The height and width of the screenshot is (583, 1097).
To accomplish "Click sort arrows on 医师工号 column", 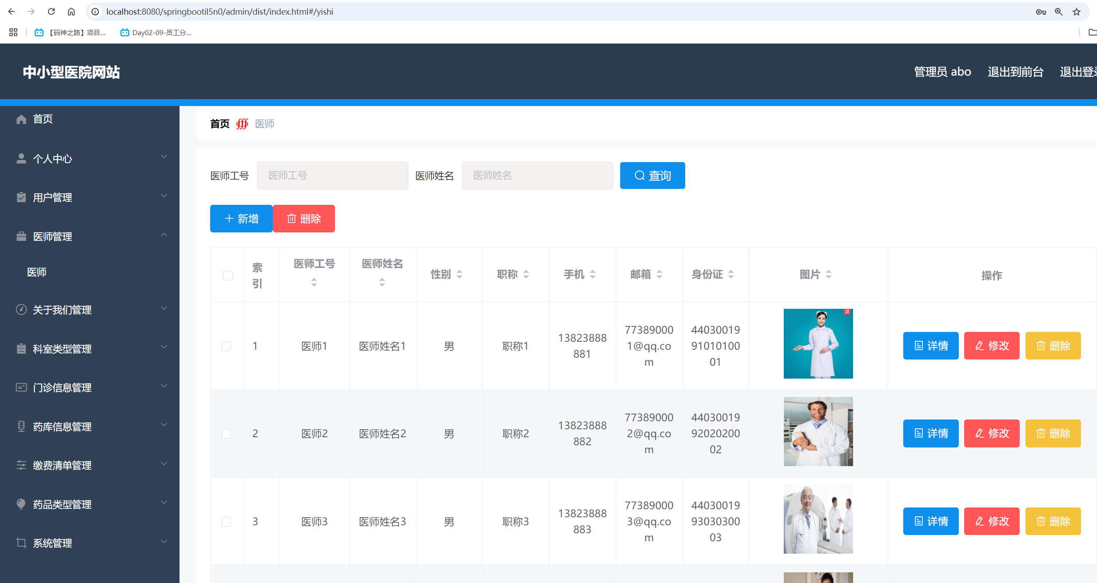I will tap(314, 282).
